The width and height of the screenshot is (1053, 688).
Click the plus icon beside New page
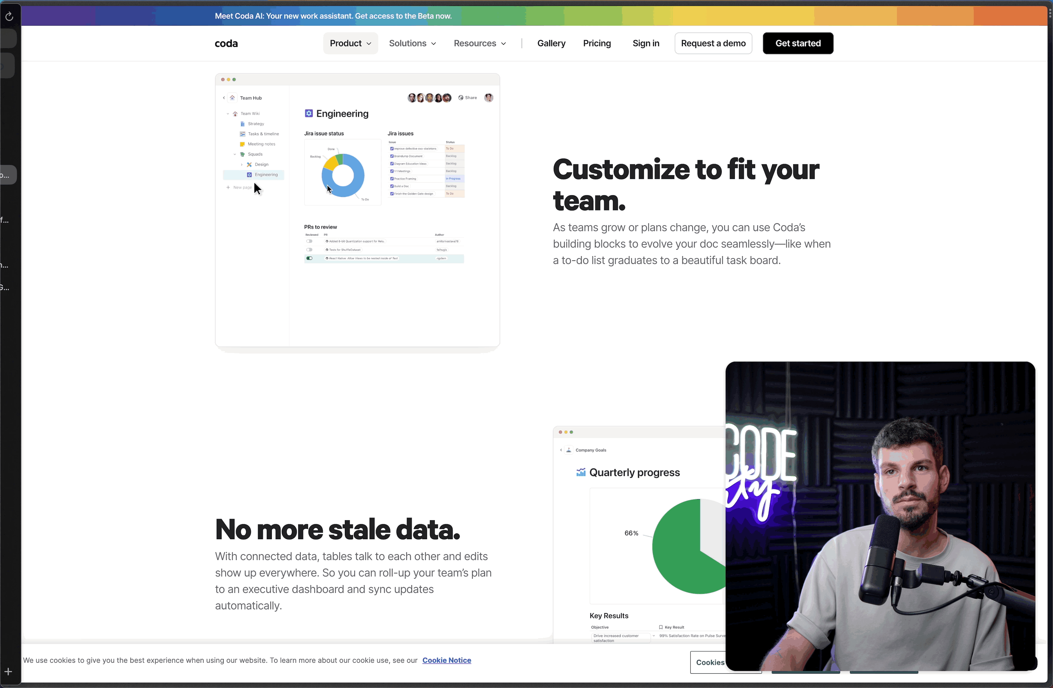pyautogui.click(x=228, y=187)
